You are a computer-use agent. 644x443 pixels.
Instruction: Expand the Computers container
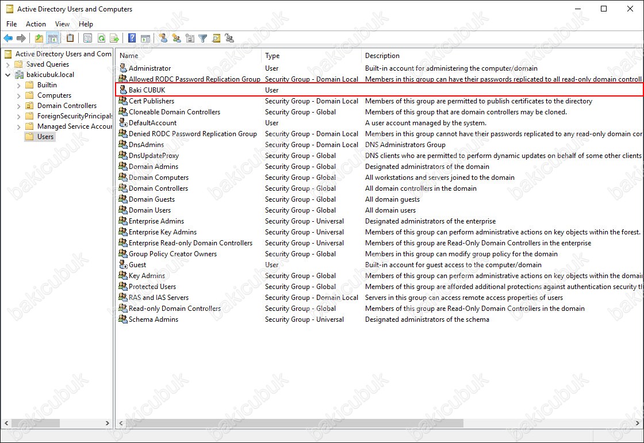pos(18,95)
